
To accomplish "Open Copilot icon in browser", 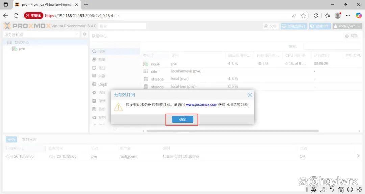I will click(359, 15).
